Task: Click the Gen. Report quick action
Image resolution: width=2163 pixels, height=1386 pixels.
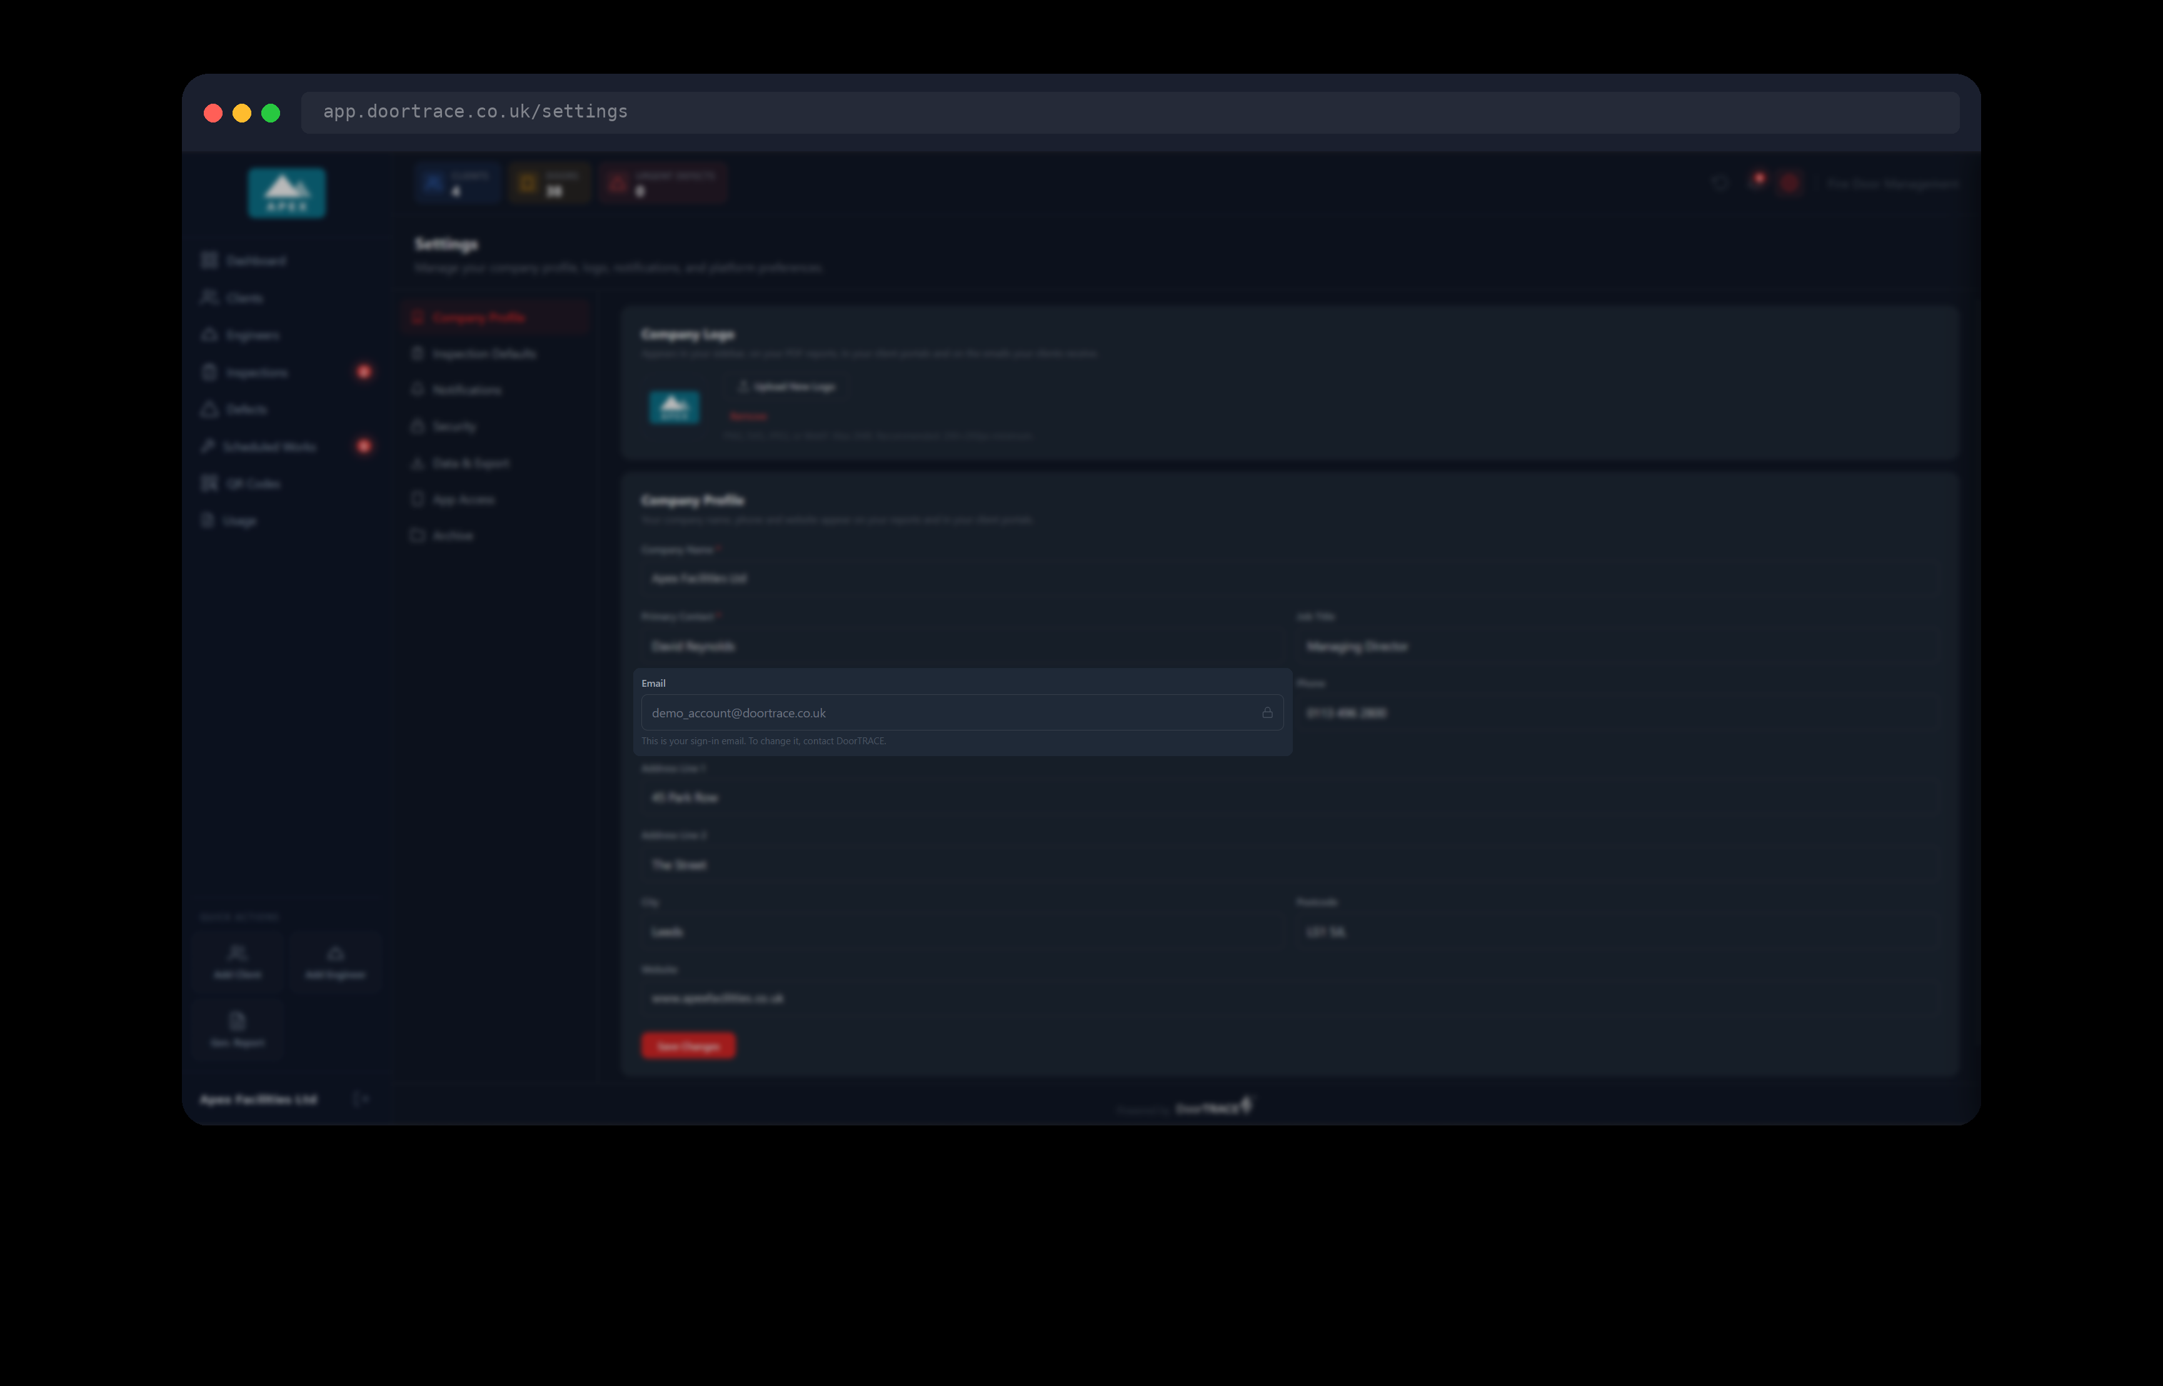Action: 238,1030
